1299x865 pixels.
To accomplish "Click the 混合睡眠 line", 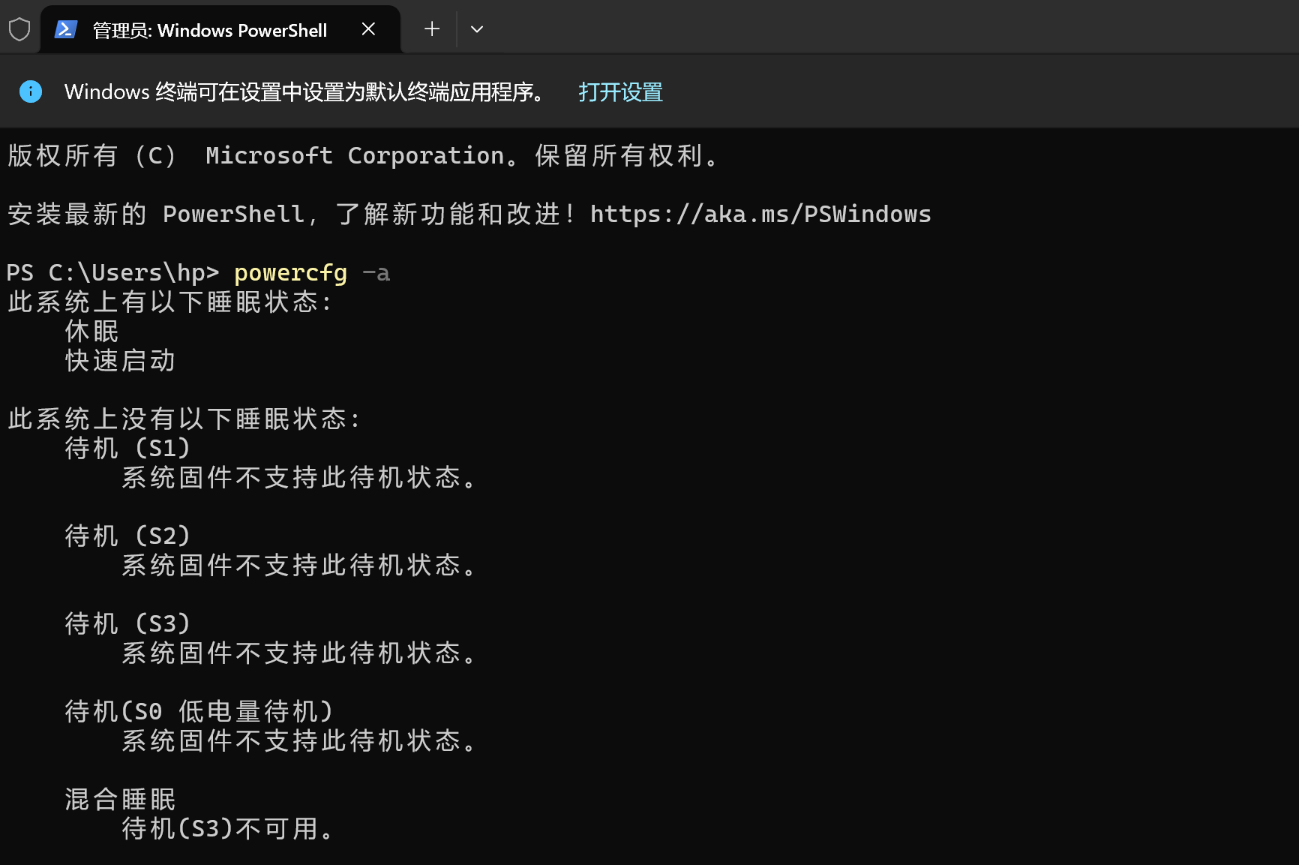I will tap(121, 800).
